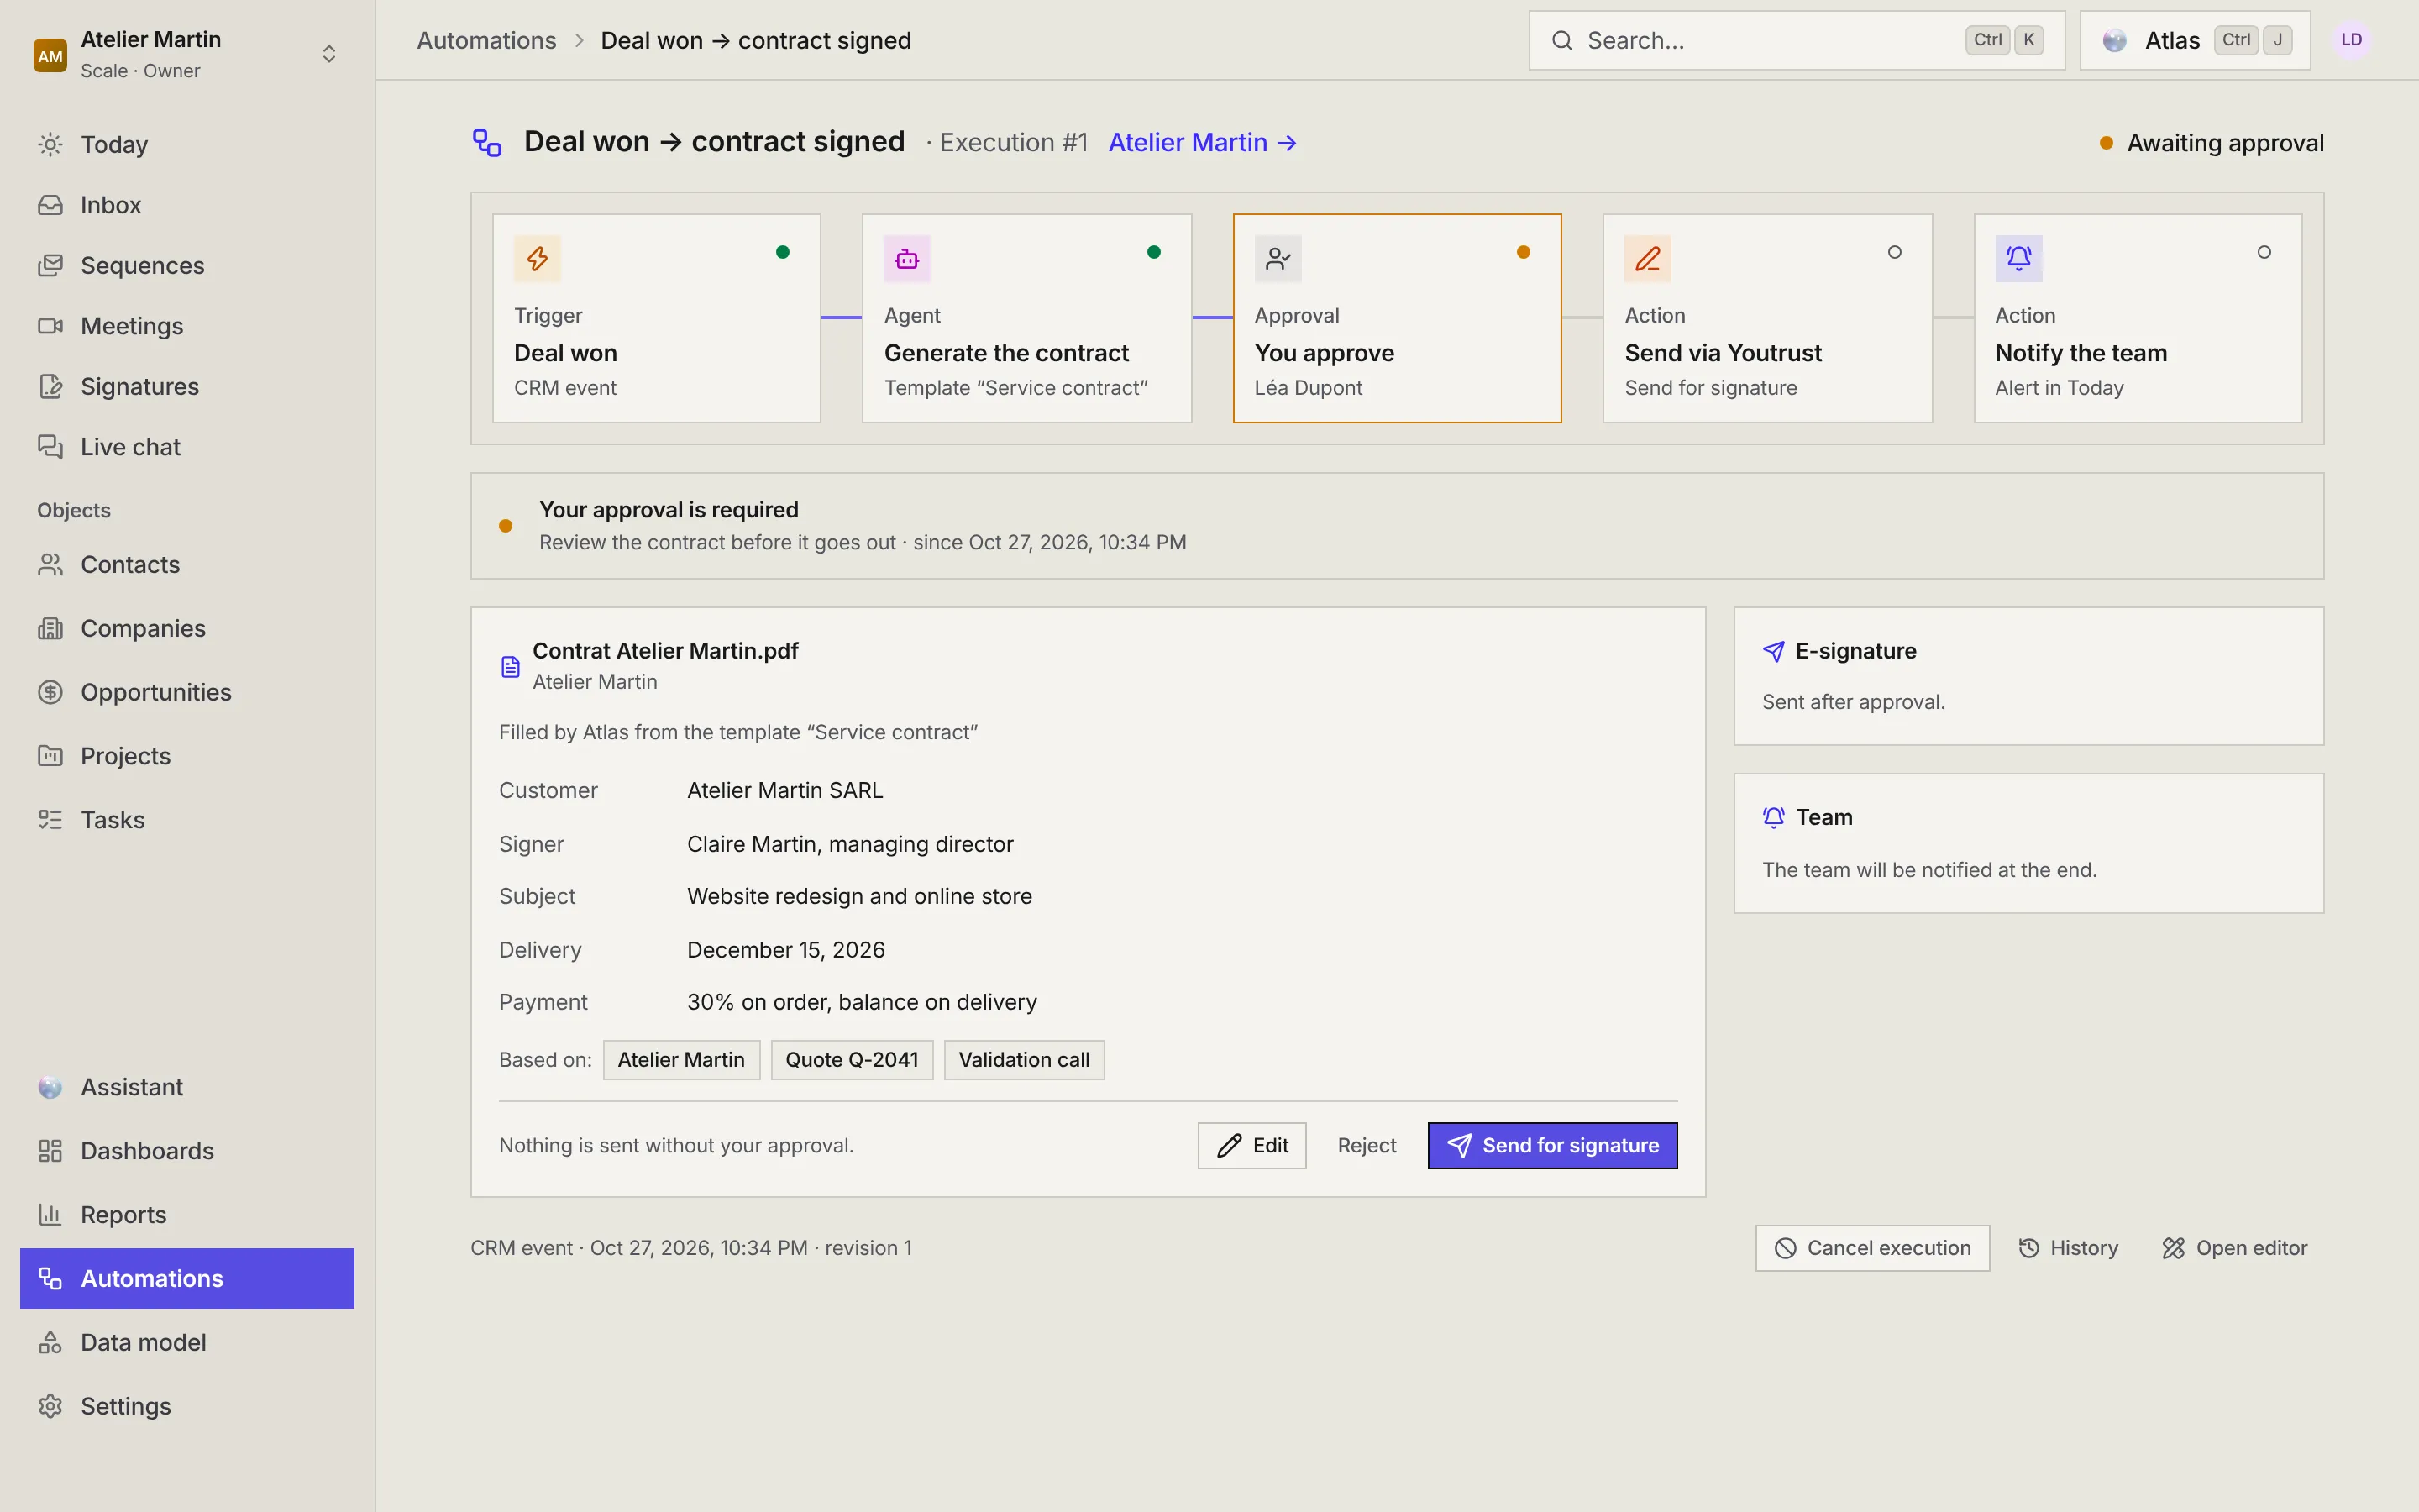
Task: Click the Contacts people icon
Action: [x=50, y=565]
